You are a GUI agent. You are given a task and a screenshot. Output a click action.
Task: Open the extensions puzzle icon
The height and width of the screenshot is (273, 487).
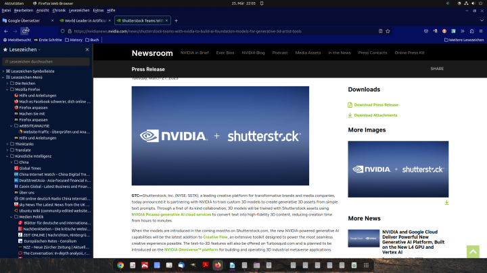[472, 31]
